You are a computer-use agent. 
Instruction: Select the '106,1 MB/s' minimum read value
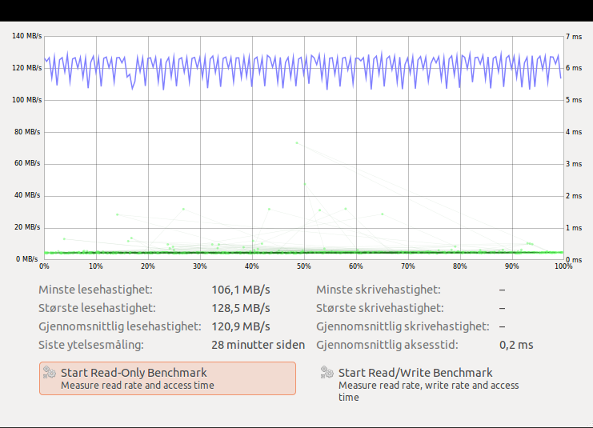pyautogui.click(x=241, y=290)
